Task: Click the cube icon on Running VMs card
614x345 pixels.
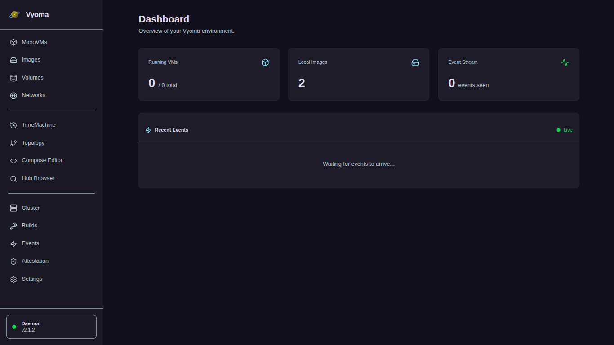Action: pyautogui.click(x=265, y=62)
